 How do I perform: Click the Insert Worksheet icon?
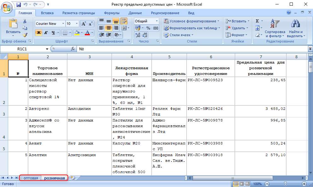pos(73,178)
